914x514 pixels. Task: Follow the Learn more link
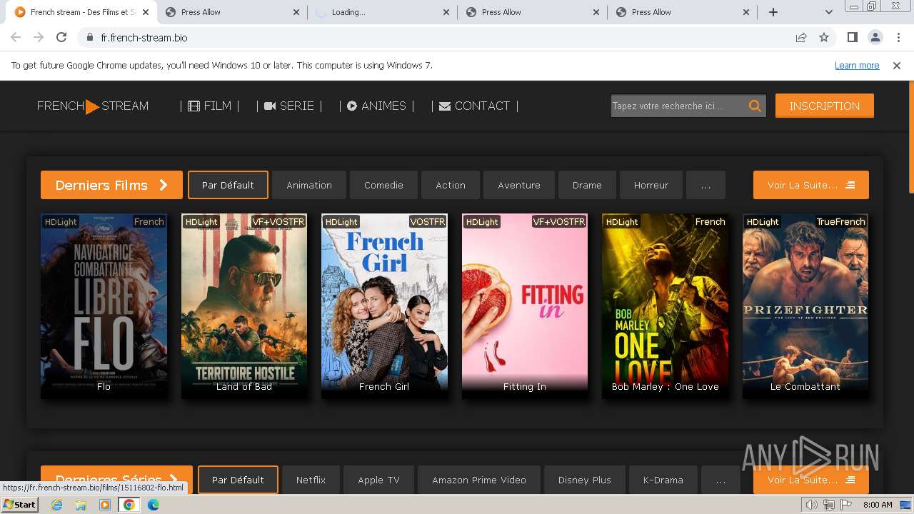click(857, 65)
